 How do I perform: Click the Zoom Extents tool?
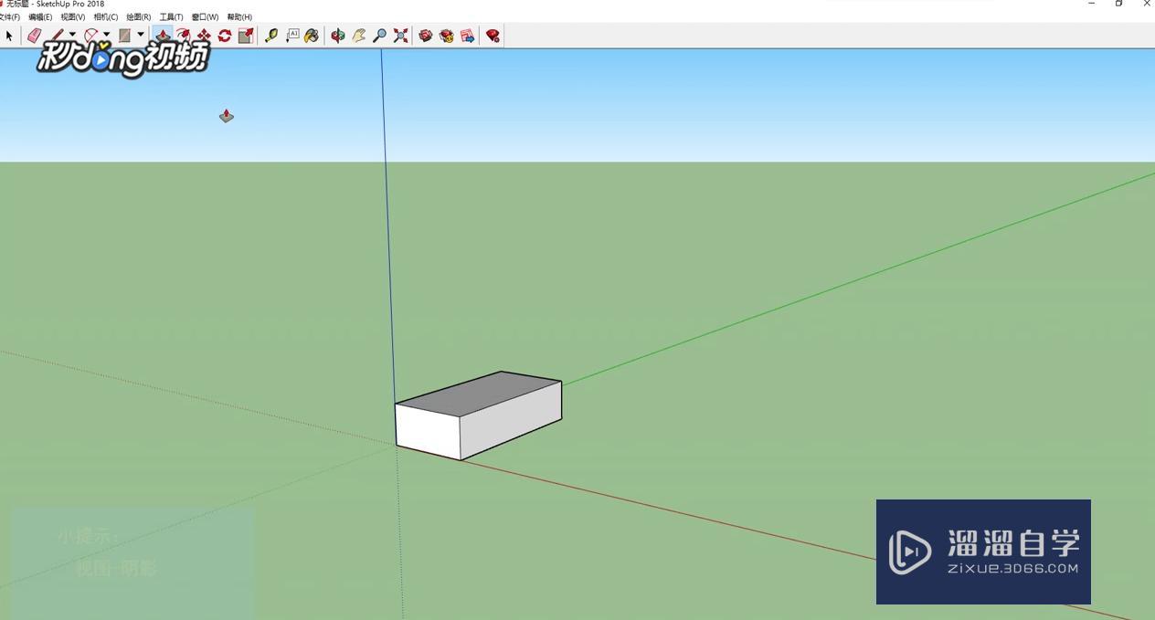tap(400, 36)
